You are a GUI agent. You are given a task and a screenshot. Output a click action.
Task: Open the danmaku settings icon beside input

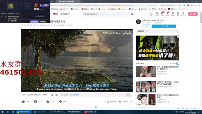click(57, 95)
